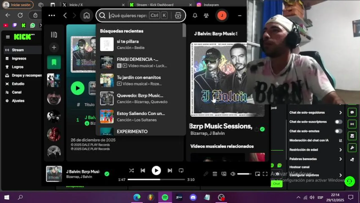
Task: Select recent search 'Tu jardín con enanitos'
Action: [x=140, y=80]
